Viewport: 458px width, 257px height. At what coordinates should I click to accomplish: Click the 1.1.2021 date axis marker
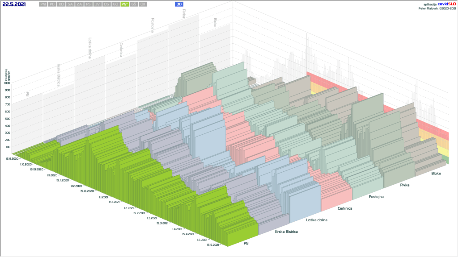(x=102, y=197)
